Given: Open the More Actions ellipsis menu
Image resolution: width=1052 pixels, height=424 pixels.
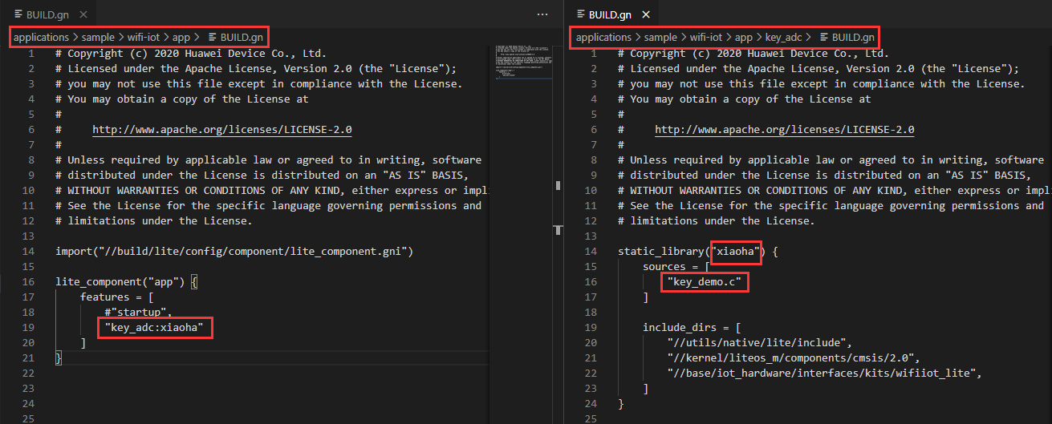Looking at the screenshot, I should [543, 14].
